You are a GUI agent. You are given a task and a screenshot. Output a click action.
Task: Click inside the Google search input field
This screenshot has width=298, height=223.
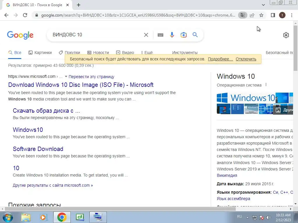(97, 35)
